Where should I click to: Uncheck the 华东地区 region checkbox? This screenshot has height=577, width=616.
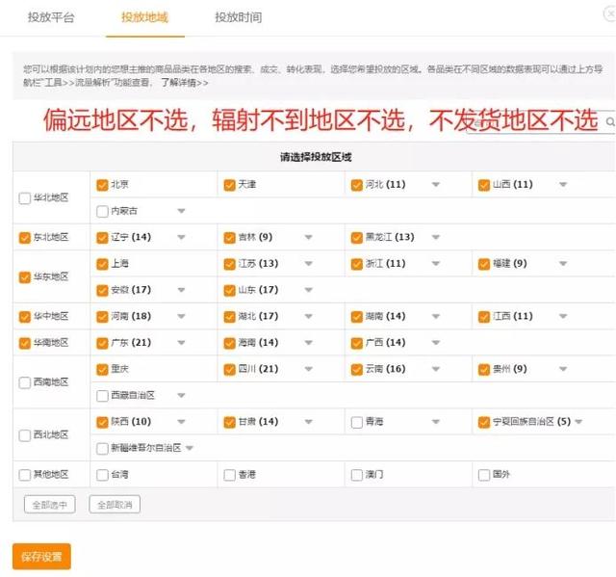point(25,277)
